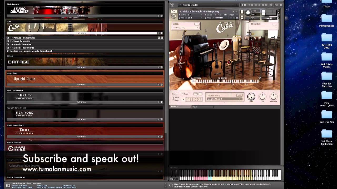Screen dimensions: 337x189
Task: Show info for Vienna Concert Grand library
Action: coord(158,137)
